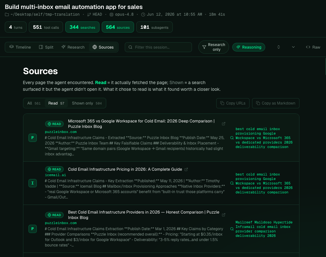This screenshot has width=326, height=257.
Task: Click search icon beside 'Mailreef Maildoso Hypertide' query
Action: 232,229
